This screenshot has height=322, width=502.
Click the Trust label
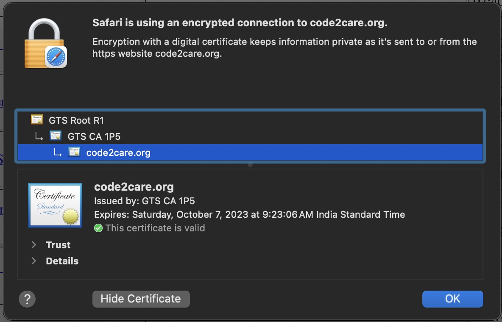click(58, 244)
